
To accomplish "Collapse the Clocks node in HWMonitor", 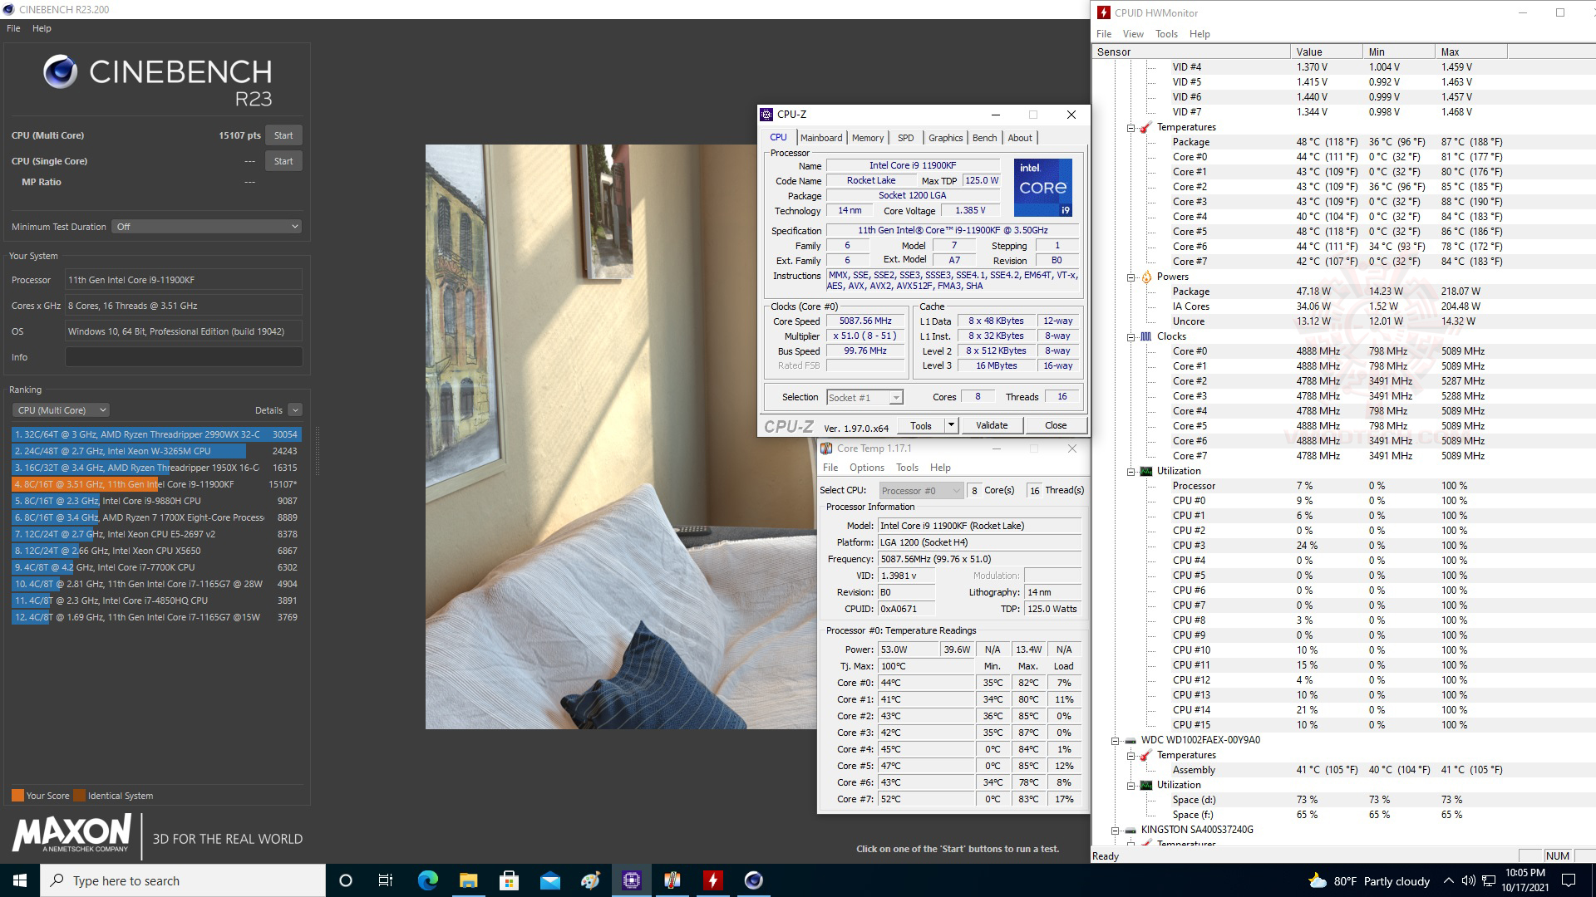I will point(1130,337).
